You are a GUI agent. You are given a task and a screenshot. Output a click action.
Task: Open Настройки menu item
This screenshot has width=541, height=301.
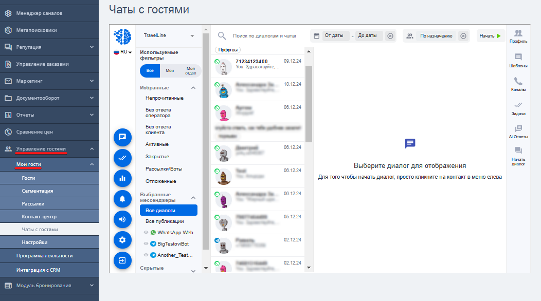(49, 242)
